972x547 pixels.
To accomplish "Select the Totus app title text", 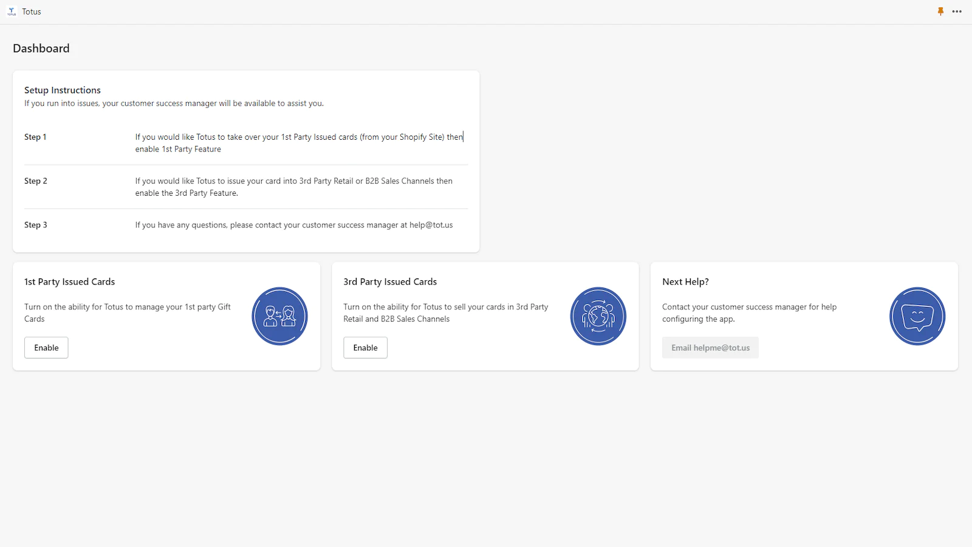I will [x=32, y=12].
